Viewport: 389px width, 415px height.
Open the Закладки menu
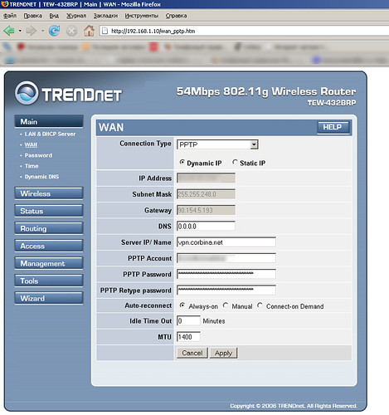coord(105,16)
